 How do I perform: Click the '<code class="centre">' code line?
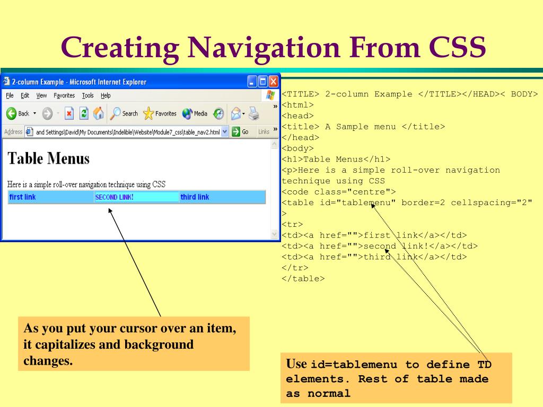coord(338,192)
